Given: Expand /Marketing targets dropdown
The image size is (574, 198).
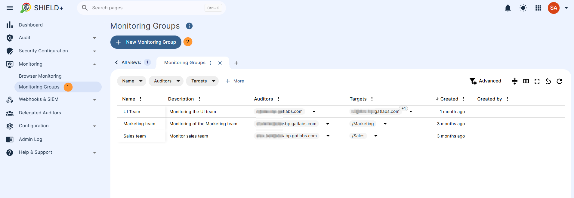Looking at the screenshot, I should pyautogui.click(x=385, y=124).
